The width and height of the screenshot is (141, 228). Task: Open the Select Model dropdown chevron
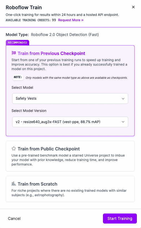123,99
